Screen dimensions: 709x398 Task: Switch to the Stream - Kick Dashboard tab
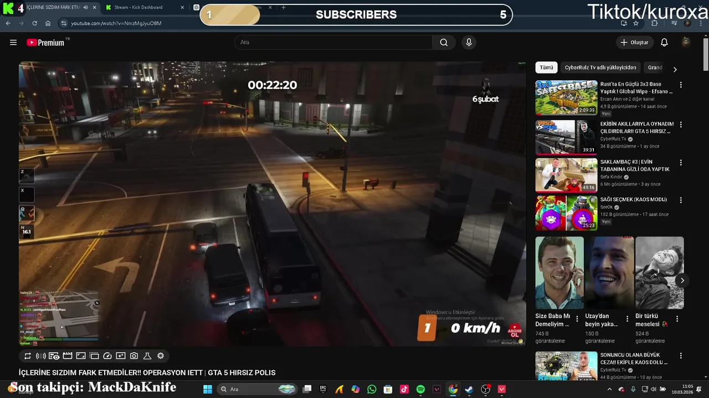point(144,7)
